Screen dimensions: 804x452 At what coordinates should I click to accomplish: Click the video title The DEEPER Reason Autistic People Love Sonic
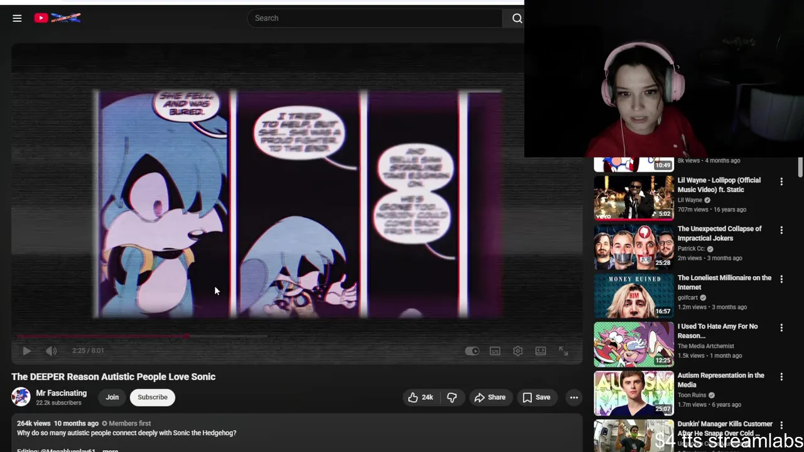pyautogui.click(x=114, y=377)
